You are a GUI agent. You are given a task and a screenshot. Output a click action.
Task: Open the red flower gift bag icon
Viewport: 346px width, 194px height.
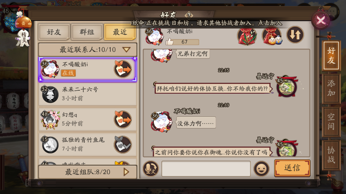click(x=247, y=35)
